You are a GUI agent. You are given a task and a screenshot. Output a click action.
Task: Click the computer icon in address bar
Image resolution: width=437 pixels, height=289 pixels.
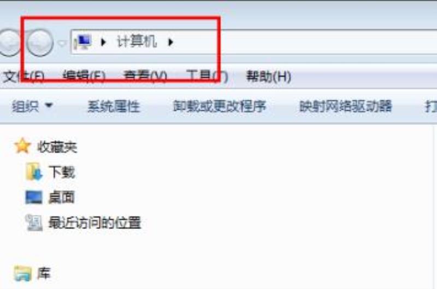click(x=83, y=42)
